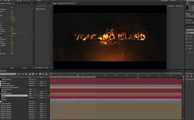Click Reset in the Effect Controls panel
Screen dimensions: 194x120
12,68
